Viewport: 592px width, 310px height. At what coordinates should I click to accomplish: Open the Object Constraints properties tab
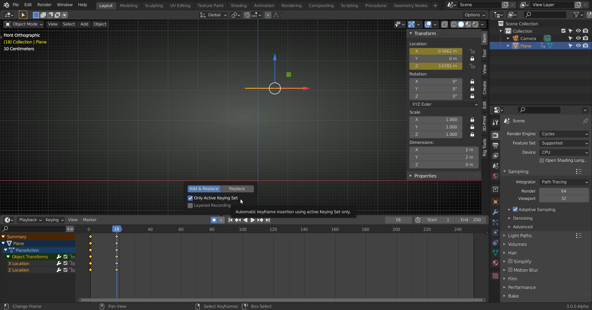tap(495, 243)
